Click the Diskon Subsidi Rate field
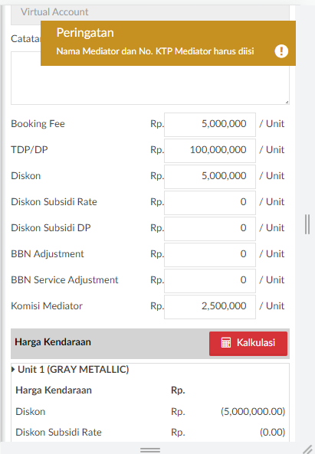 click(210, 203)
